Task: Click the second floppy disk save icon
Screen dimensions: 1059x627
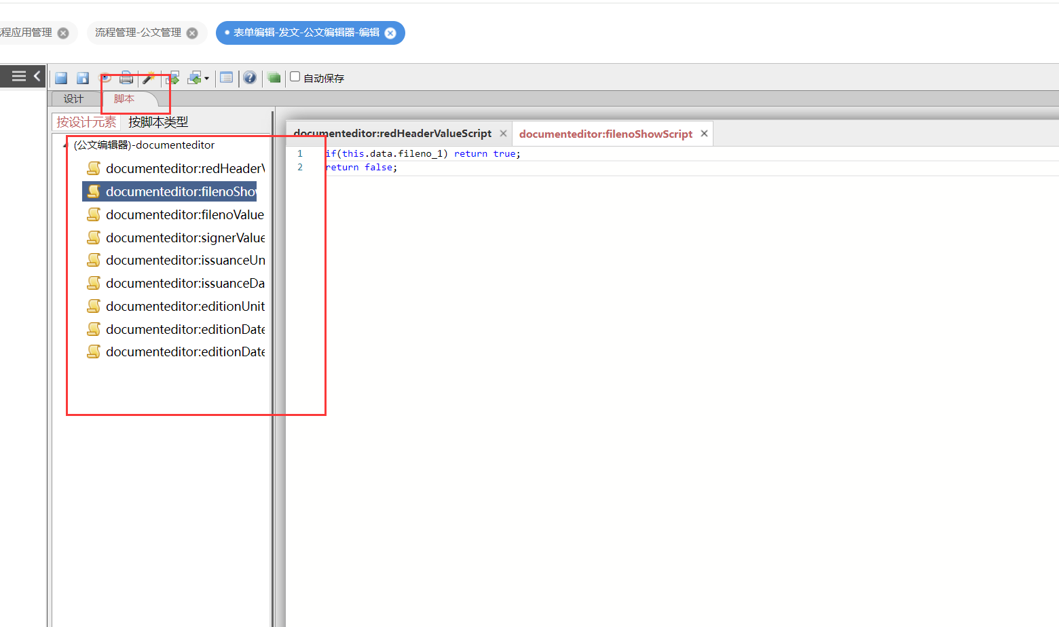Action: coord(83,78)
